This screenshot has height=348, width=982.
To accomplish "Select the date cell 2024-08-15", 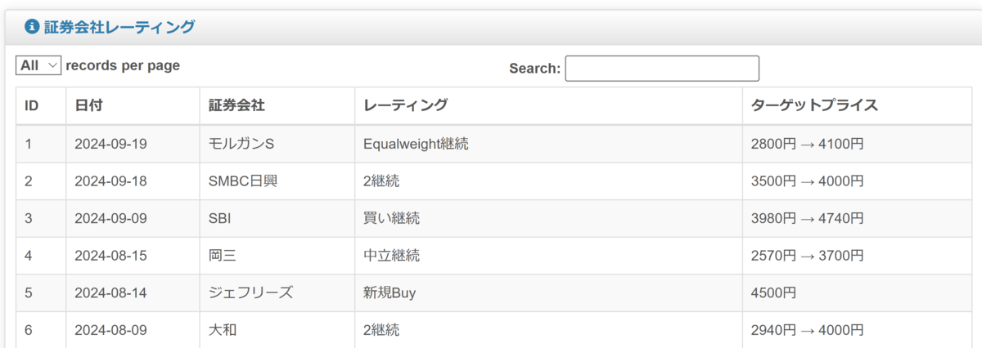I will (x=133, y=256).
